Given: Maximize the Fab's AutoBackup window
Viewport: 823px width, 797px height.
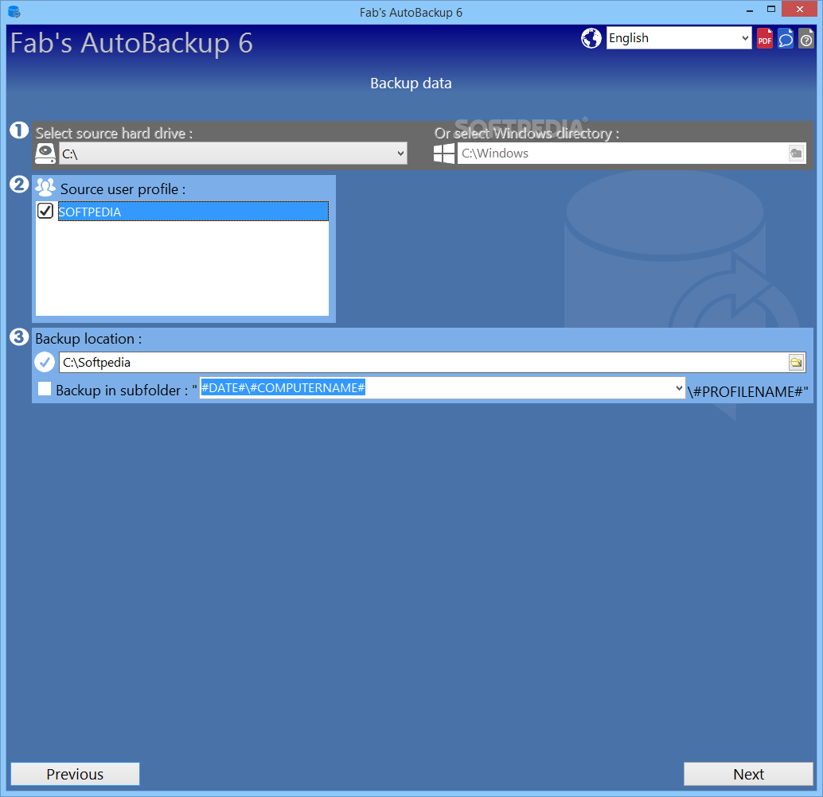Looking at the screenshot, I should point(770,10).
